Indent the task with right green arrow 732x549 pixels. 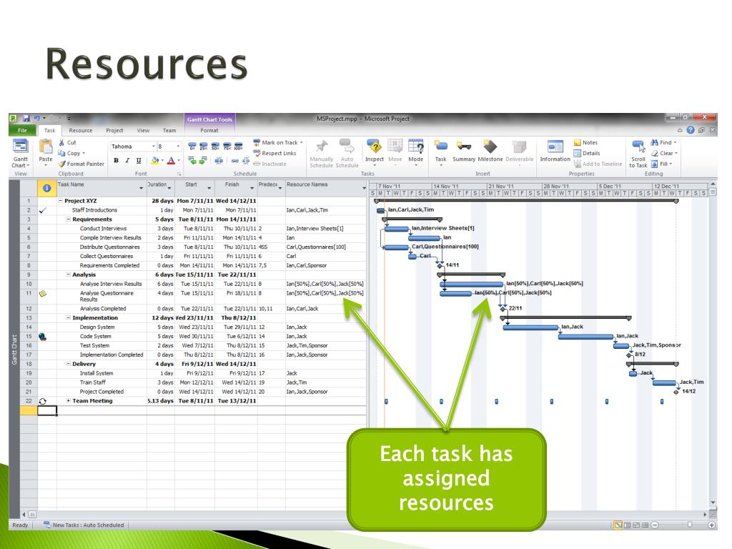(x=203, y=161)
